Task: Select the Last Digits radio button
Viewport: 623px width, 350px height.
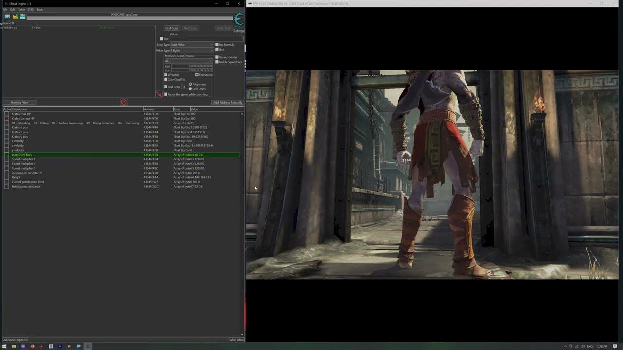Action: (x=190, y=89)
